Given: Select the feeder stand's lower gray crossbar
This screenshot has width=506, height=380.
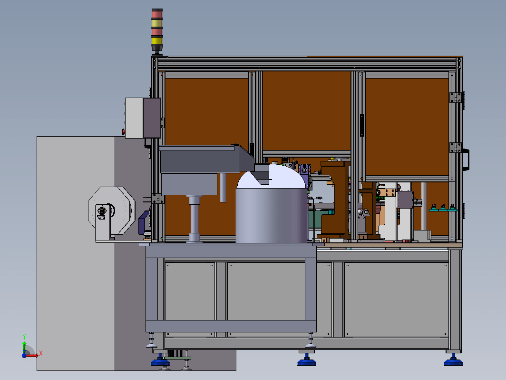Looking at the screenshot, I should (231, 326).
